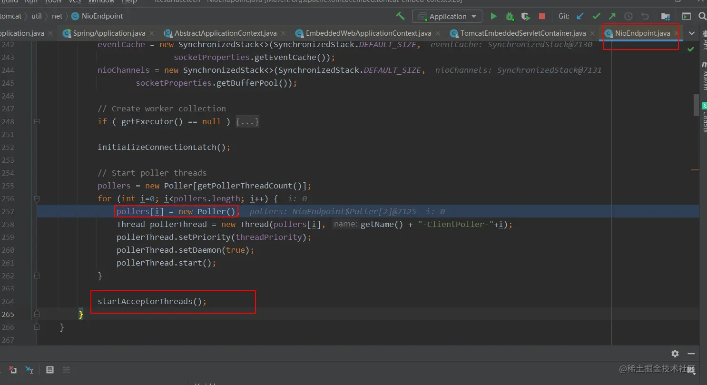Viewport: 707px width, 385px height.
Task: Click pollerThread.start() on line 261
Action: (x=167, y=263)
